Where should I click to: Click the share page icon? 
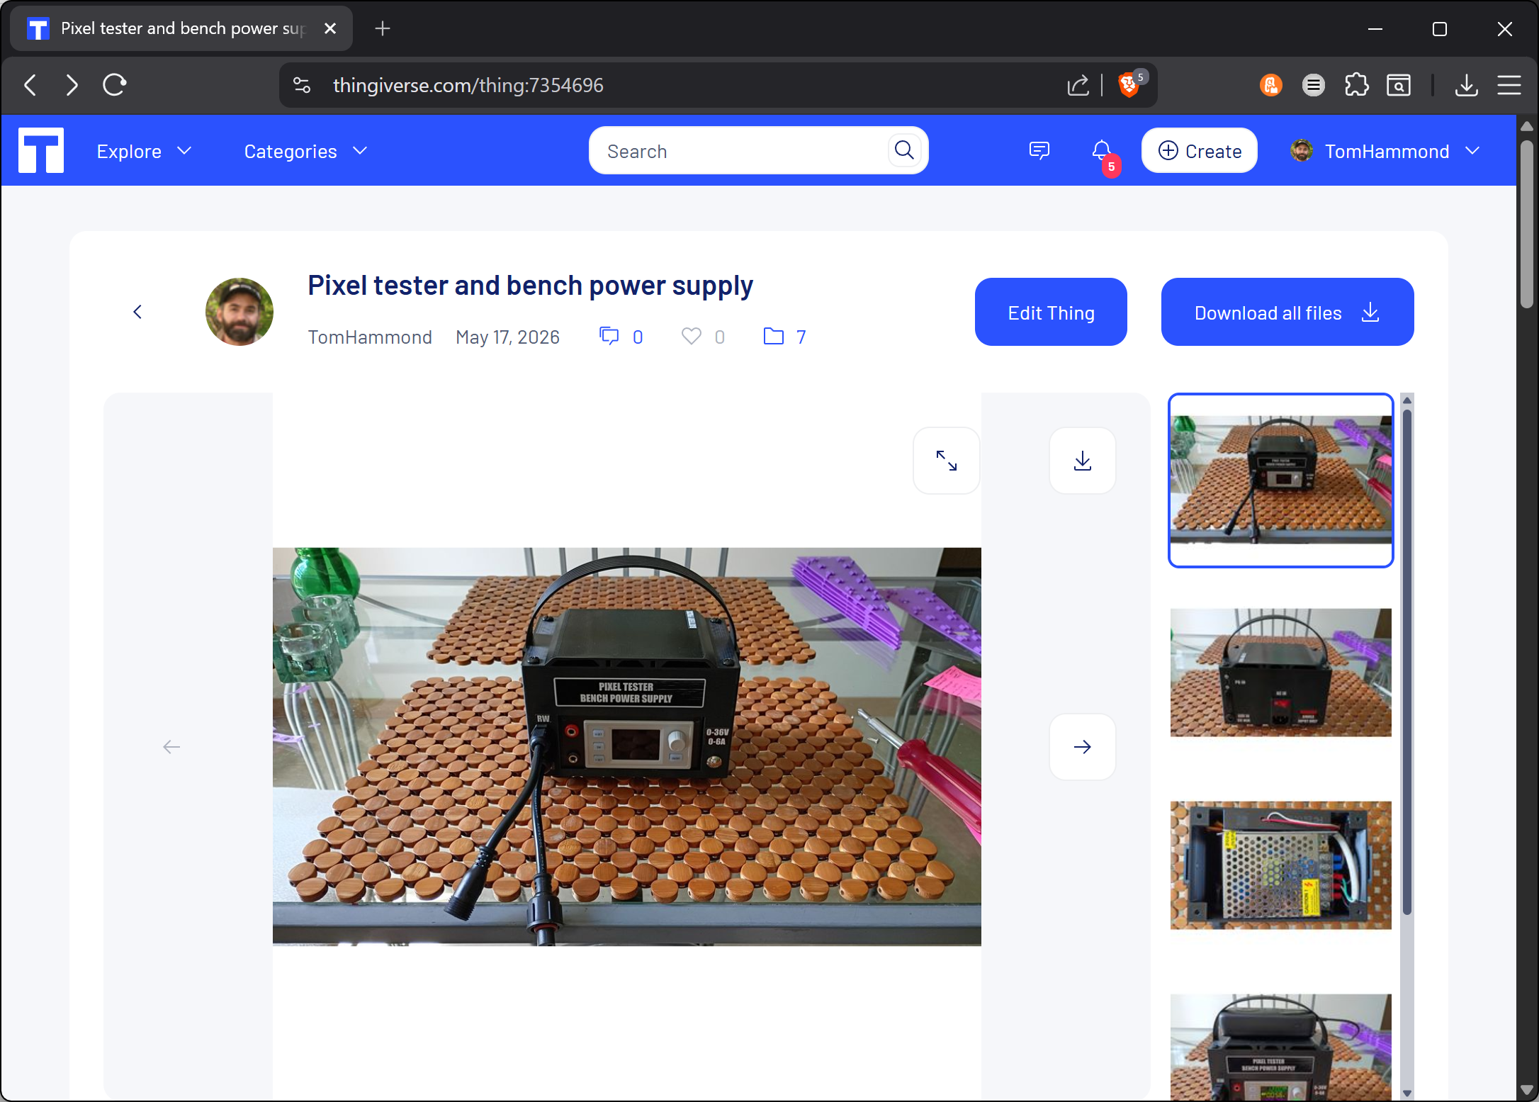1078,85
